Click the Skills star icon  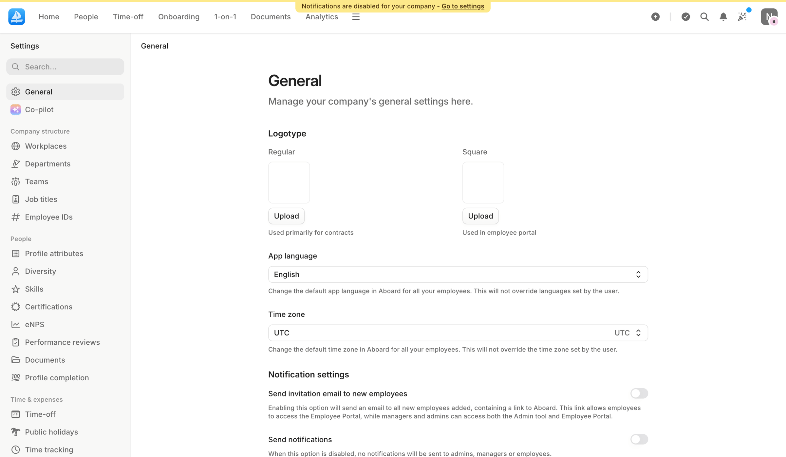(15, 289)
